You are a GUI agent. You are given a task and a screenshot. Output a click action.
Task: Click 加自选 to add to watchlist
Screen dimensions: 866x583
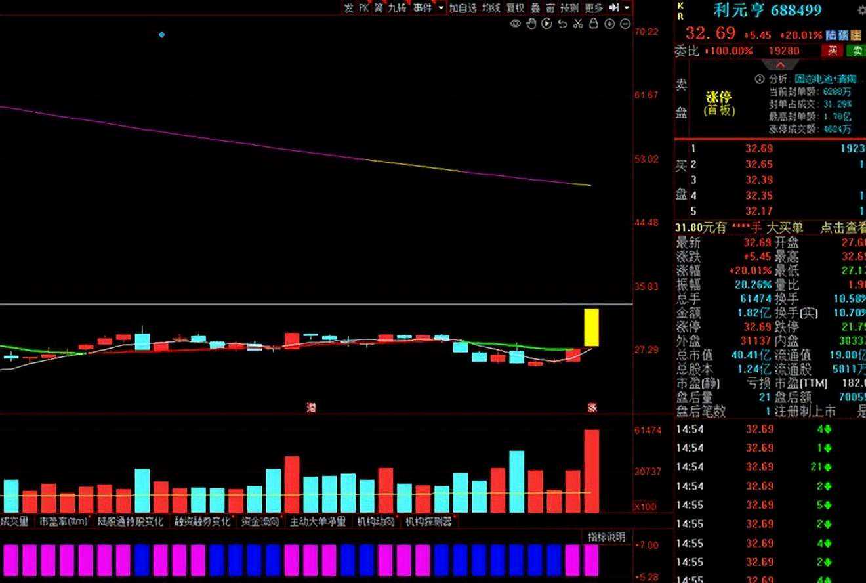463,7
